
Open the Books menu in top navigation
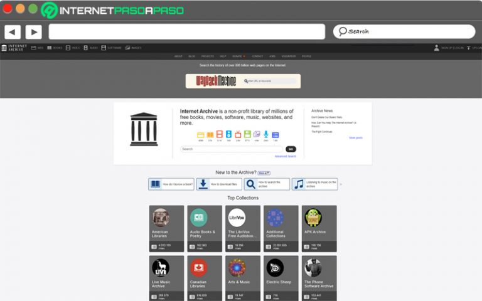tap(55, 48)
